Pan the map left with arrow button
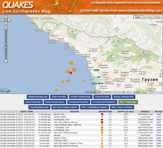This screenshot has height=148, width=163. tap(3, 20)
